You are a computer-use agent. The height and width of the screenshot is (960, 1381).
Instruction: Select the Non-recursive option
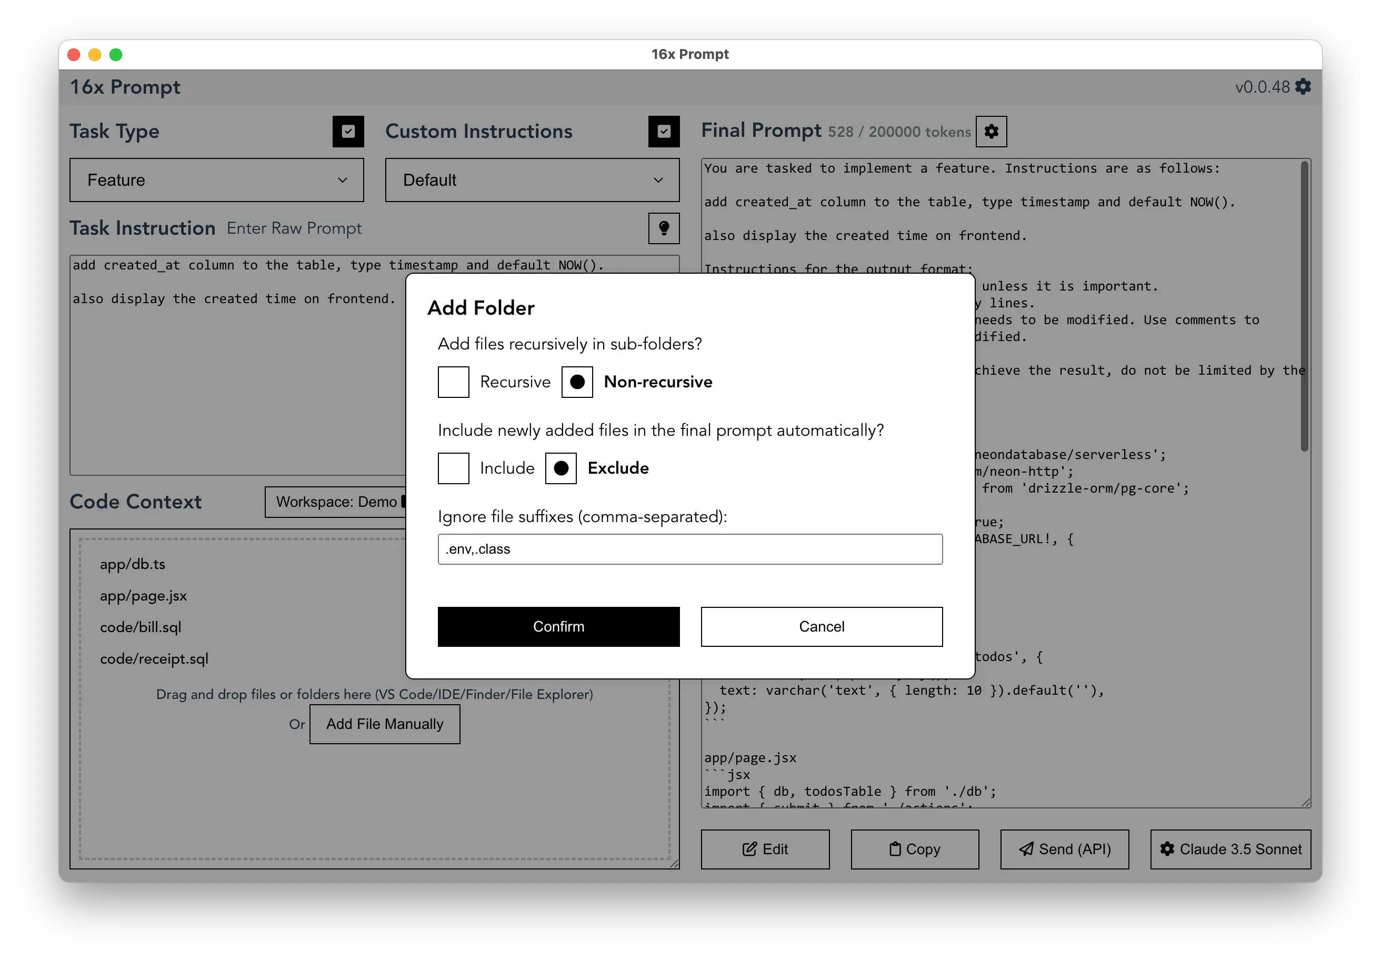coord(577,382)
